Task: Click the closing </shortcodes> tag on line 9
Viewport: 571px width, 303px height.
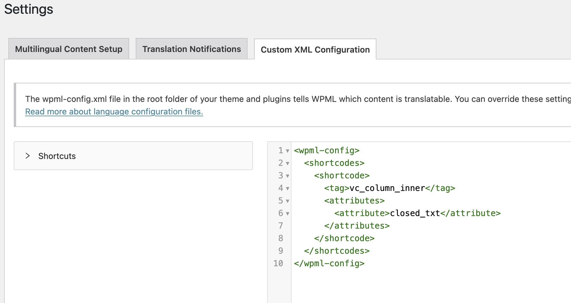Action: 337,251
